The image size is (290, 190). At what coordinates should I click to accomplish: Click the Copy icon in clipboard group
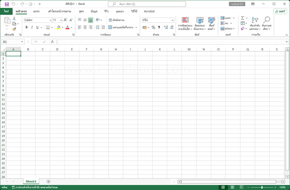point(14,24)
